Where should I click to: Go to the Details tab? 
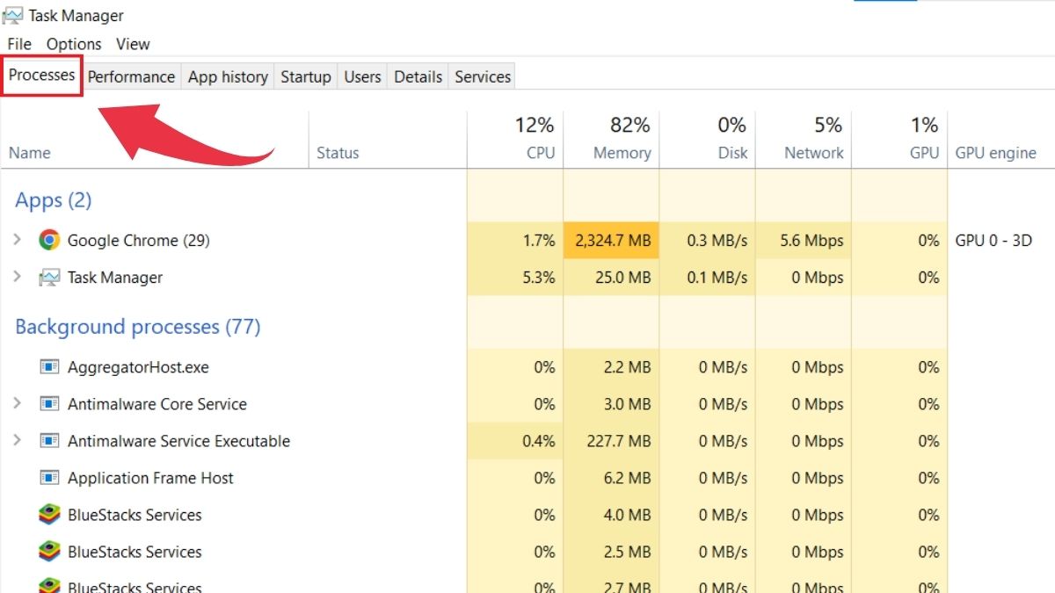(418, 76)
